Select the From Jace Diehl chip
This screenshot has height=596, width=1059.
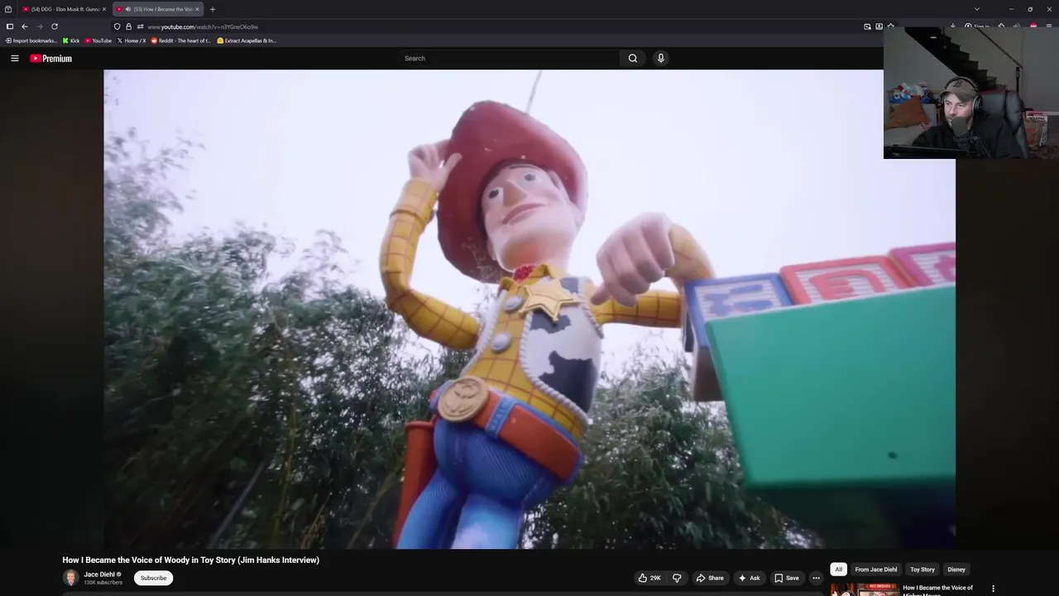point(876,570)
